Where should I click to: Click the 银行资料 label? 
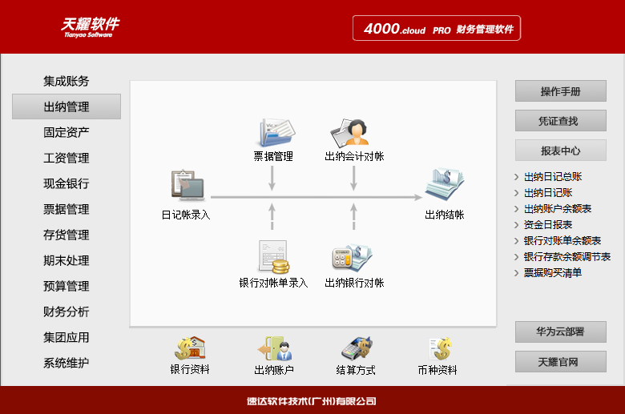(190, 369)
